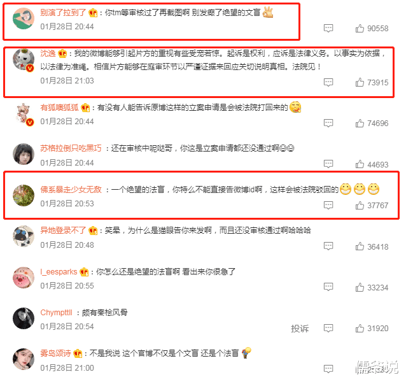Thumbs up Chympttll's comment
Image resolution: width=406 pixels, height=384 pixels.
pyautogui.click(x=360, y=329)
